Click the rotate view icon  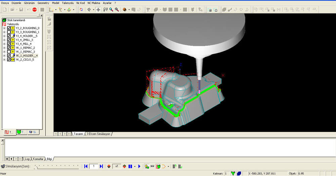(81, 9)
